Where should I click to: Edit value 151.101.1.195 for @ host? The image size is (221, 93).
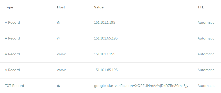(x=104, y=23)
